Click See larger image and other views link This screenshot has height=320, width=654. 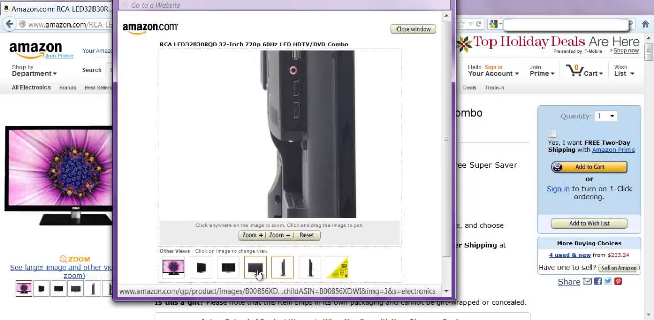tap(61, 272)
